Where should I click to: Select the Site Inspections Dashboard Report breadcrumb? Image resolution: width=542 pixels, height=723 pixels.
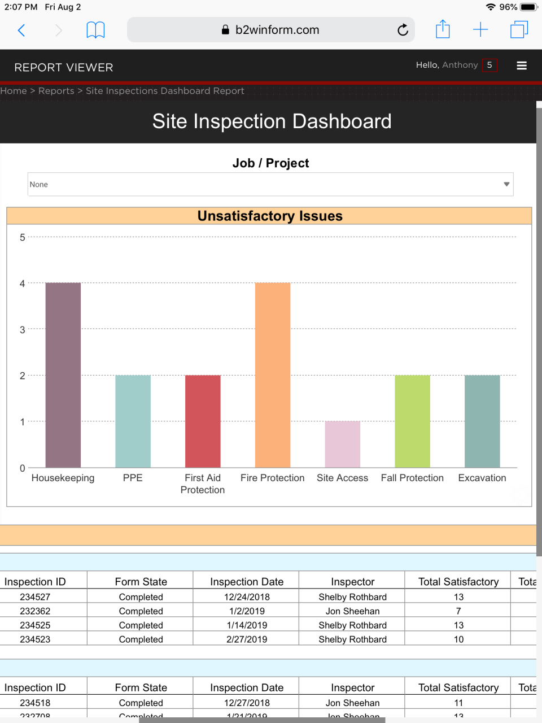(x=165, y=90)
